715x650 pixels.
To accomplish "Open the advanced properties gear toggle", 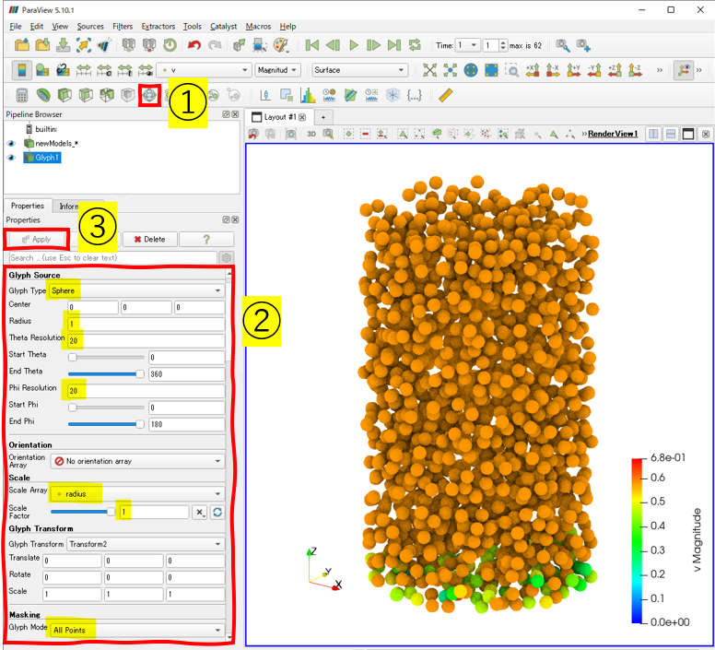I will coord(227,258).
